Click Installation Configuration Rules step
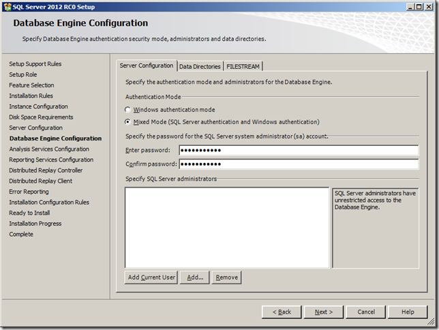Viewport: 439px width, 330px height. click(49, 202)
